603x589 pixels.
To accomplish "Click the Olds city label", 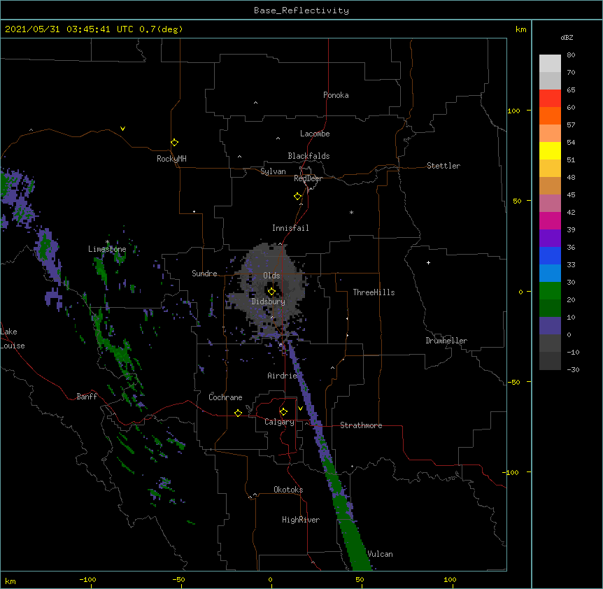I will pyautogui.click(x=271, y=276).
